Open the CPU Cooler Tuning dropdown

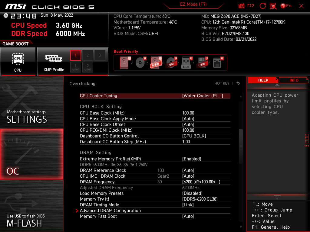tap(203, 95)
